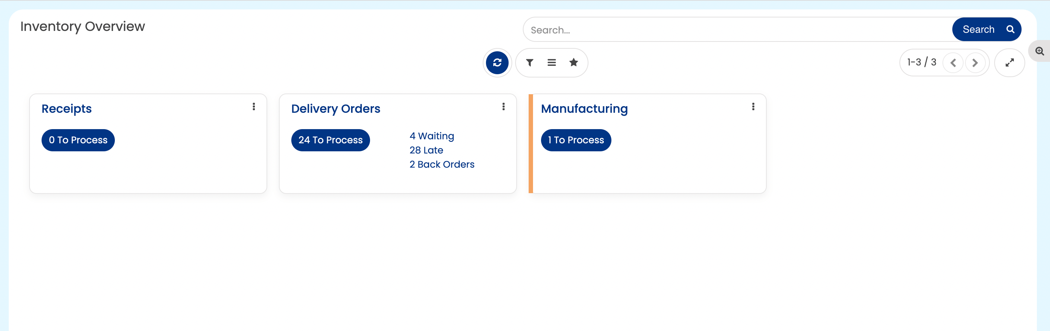Click the refresh icon button

pos(497,63)
